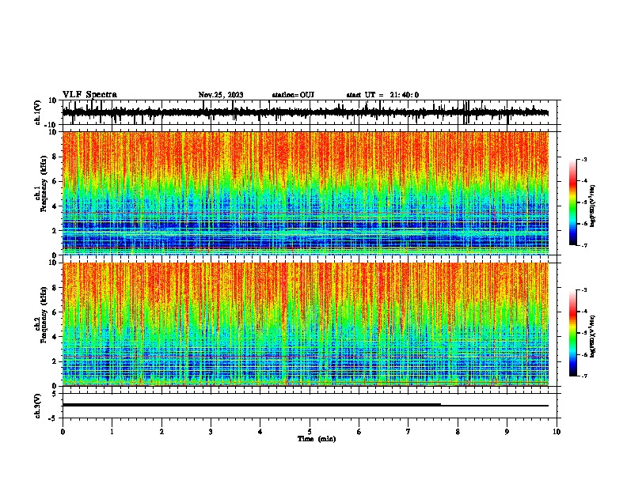The width and height of the screenshot is (627, 484).
Task: Click the '-3' label on upper color scale
Action: coord(584,160)
